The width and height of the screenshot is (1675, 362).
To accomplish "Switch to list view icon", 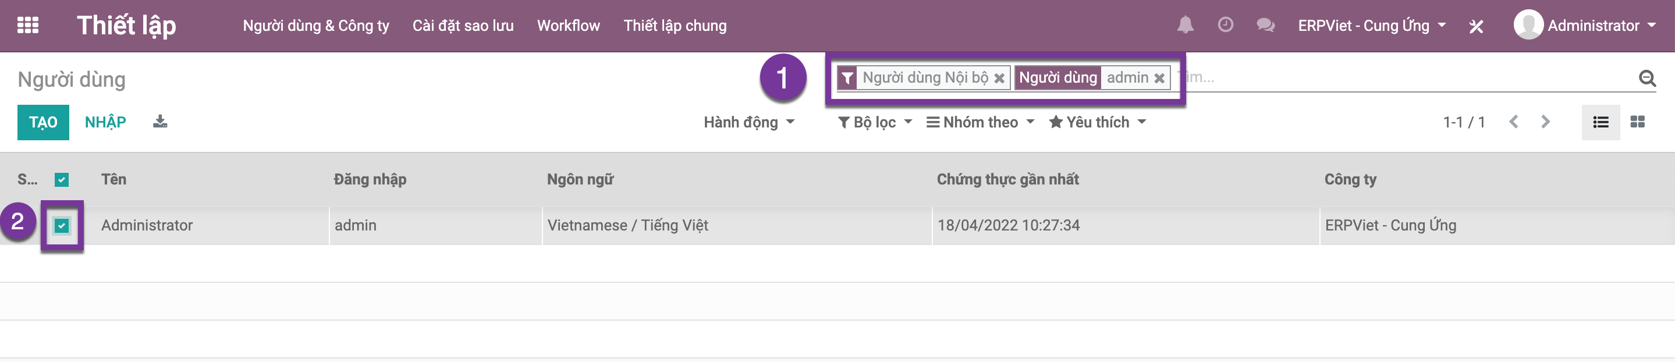I will pyautogui.click(x=1601, y=122).
